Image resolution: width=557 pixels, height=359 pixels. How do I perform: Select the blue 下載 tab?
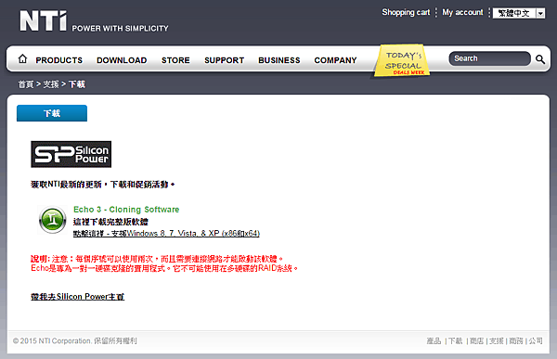pyautogui.click(x=52, y=113)
